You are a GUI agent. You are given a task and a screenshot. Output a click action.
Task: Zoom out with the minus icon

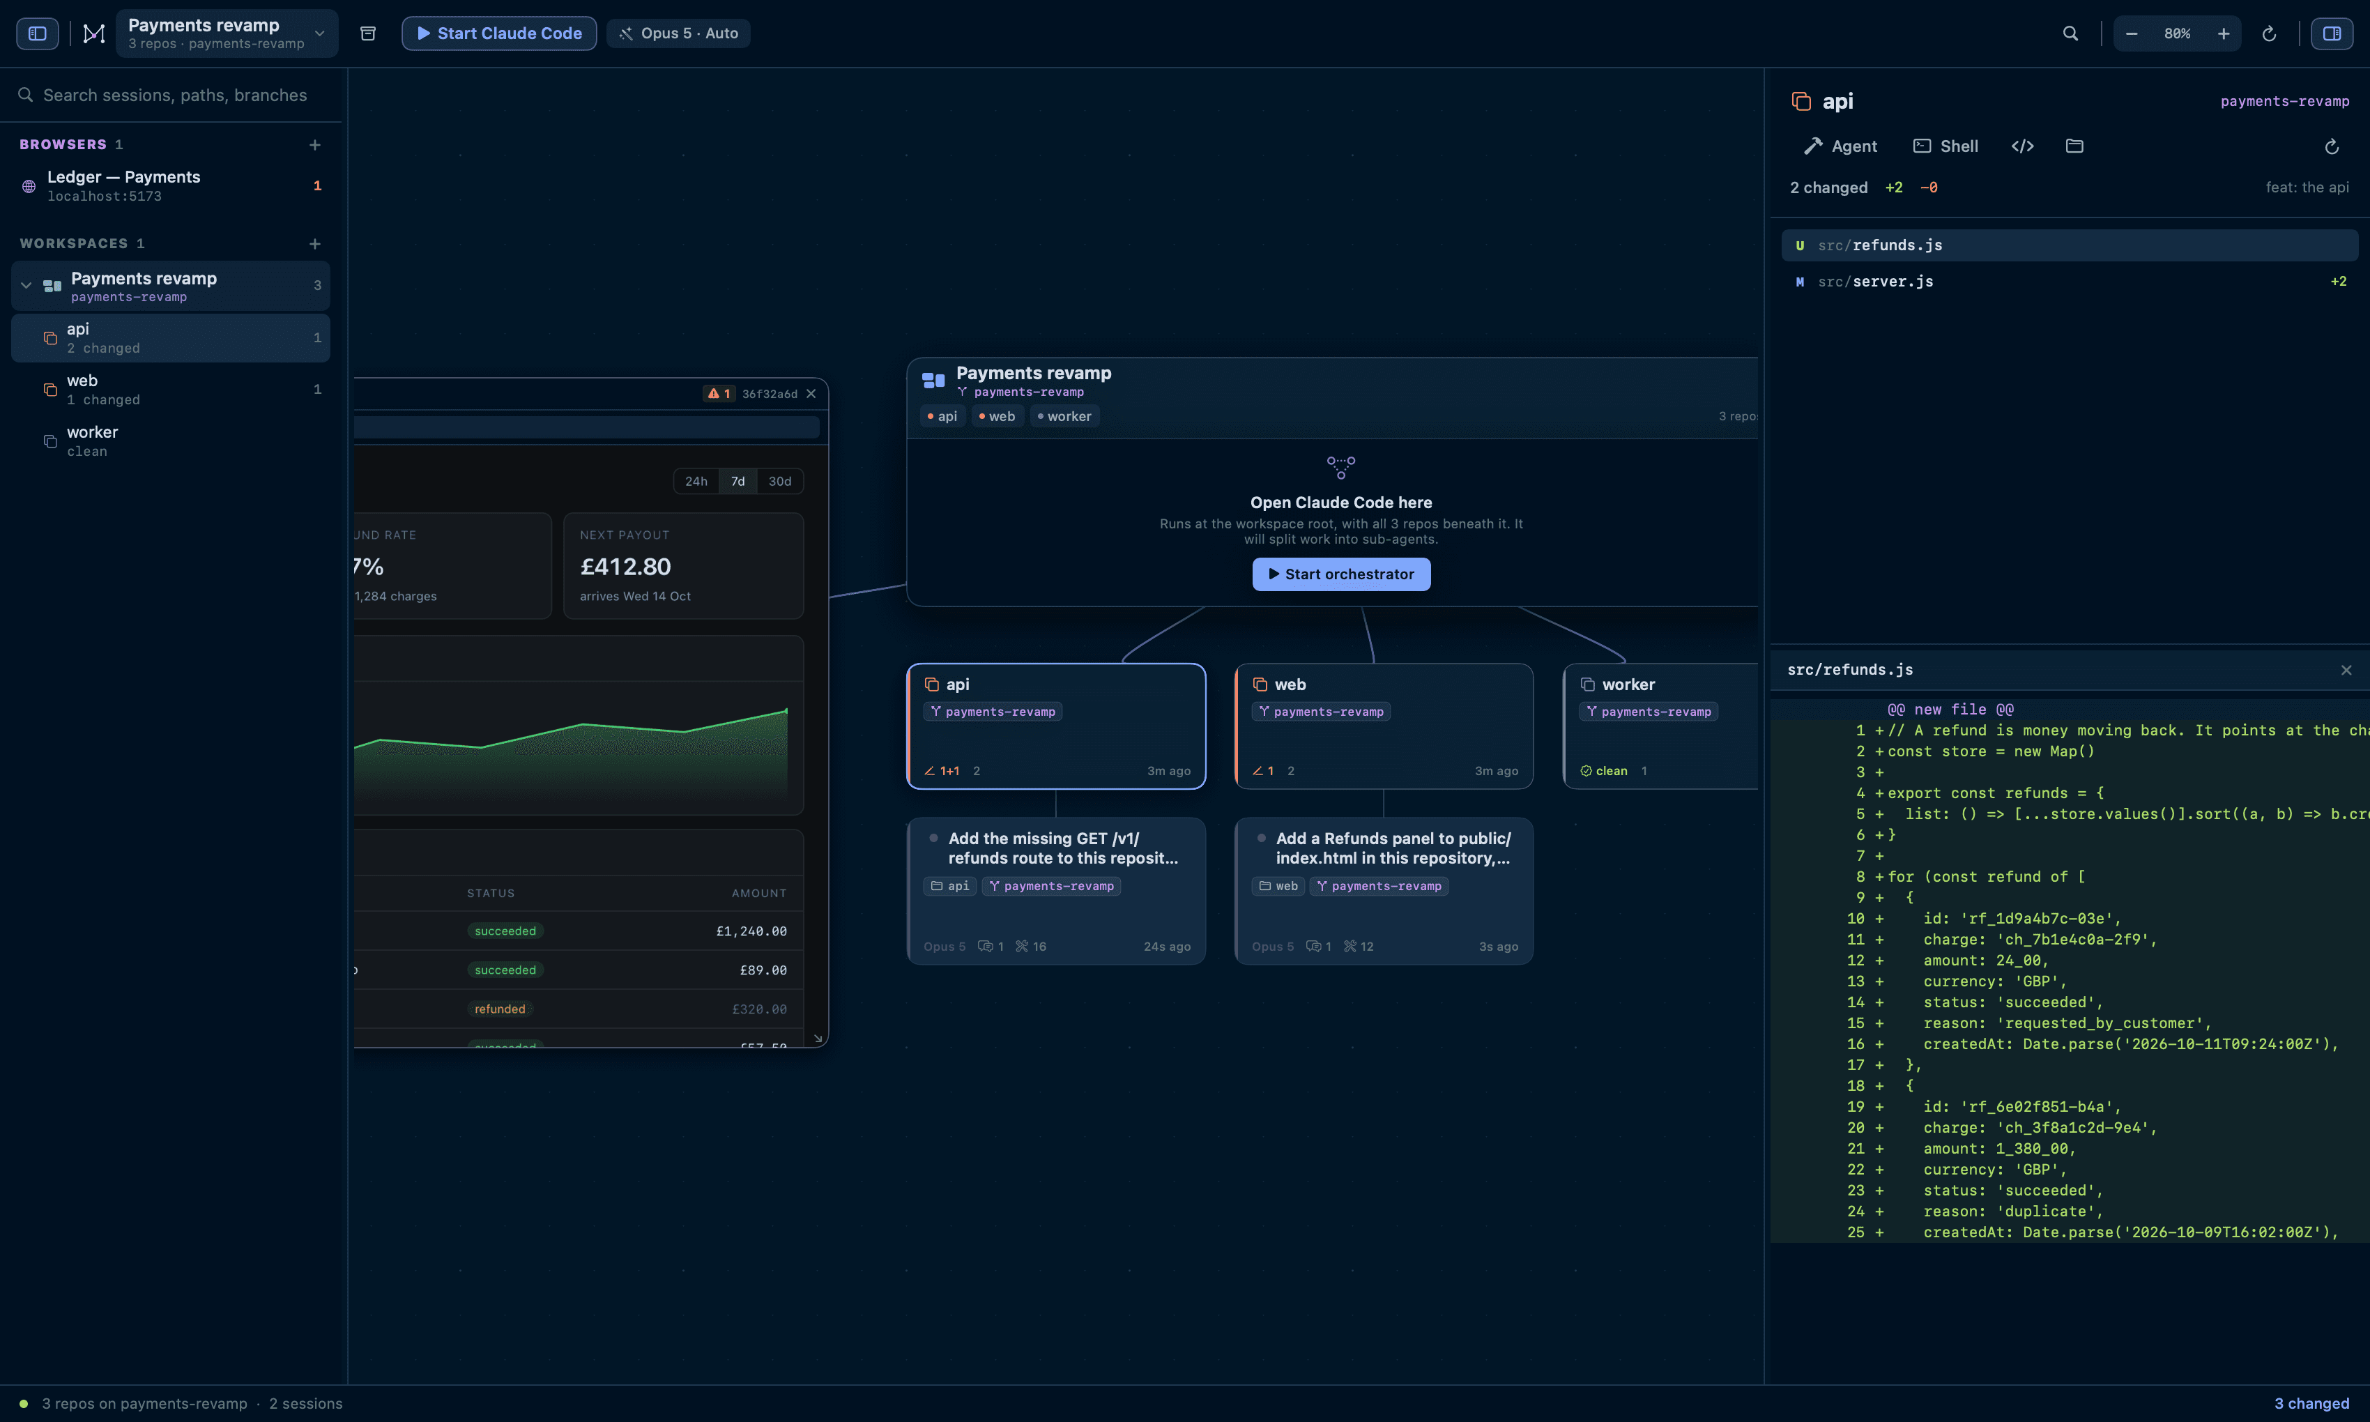tap(2132, 33)
